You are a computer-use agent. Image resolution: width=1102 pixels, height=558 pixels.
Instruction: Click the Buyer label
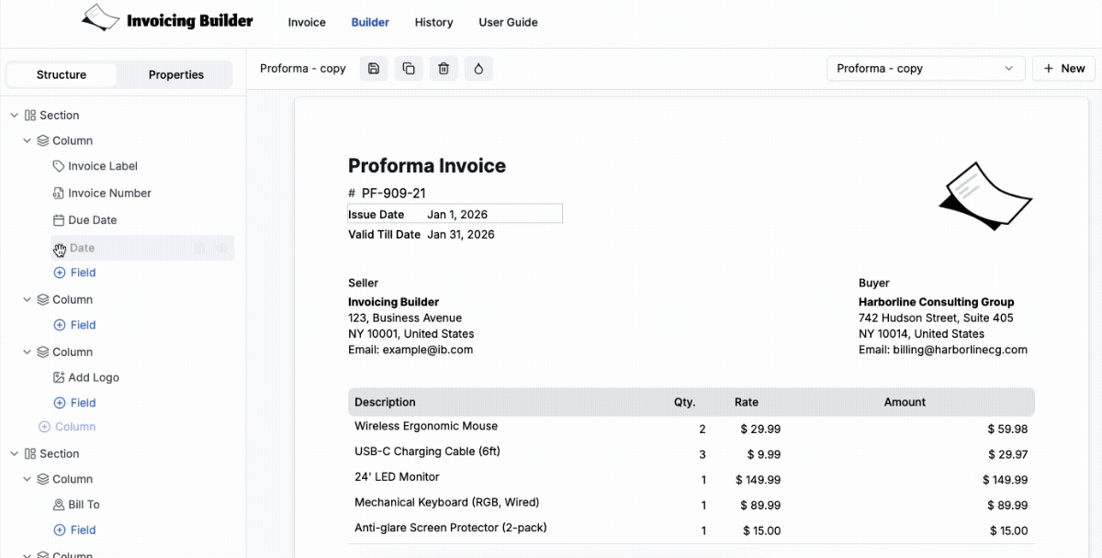874,284
